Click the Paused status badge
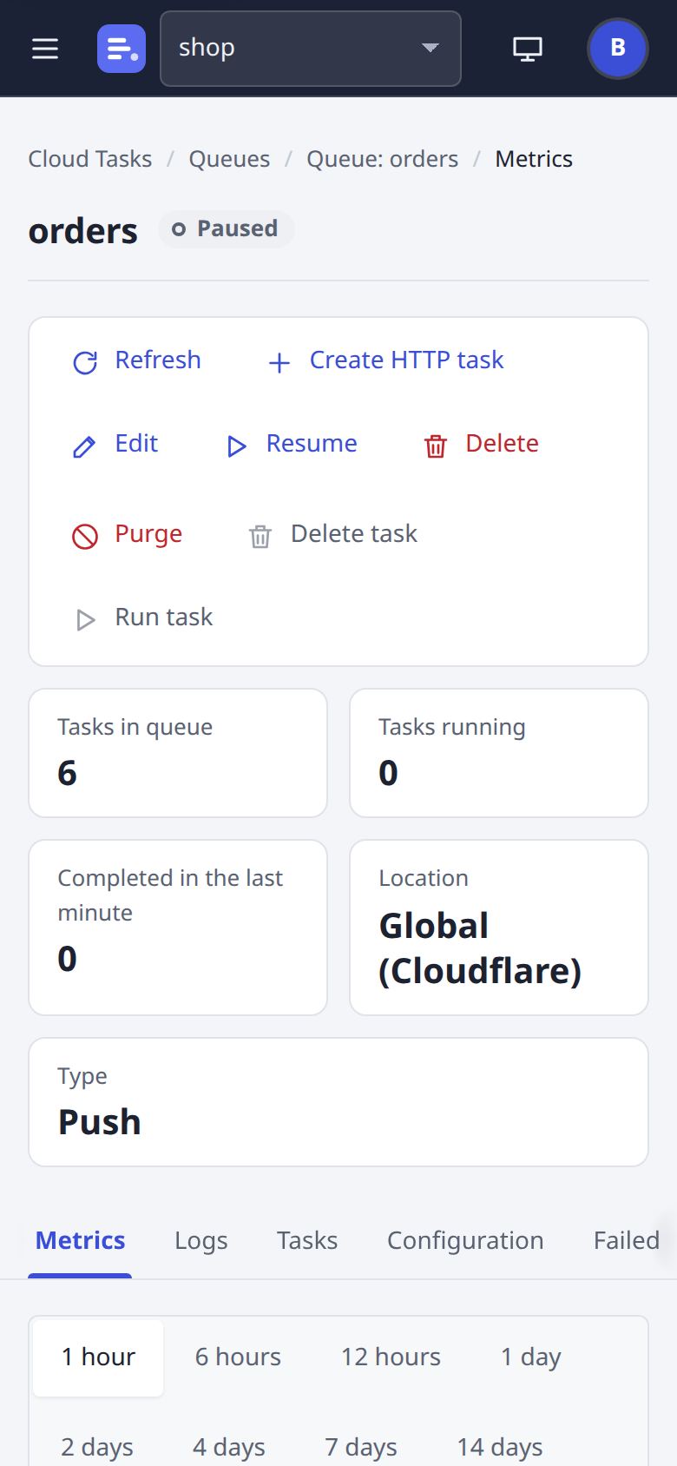This screenshot has width=677, height=1466. (226, 229)
